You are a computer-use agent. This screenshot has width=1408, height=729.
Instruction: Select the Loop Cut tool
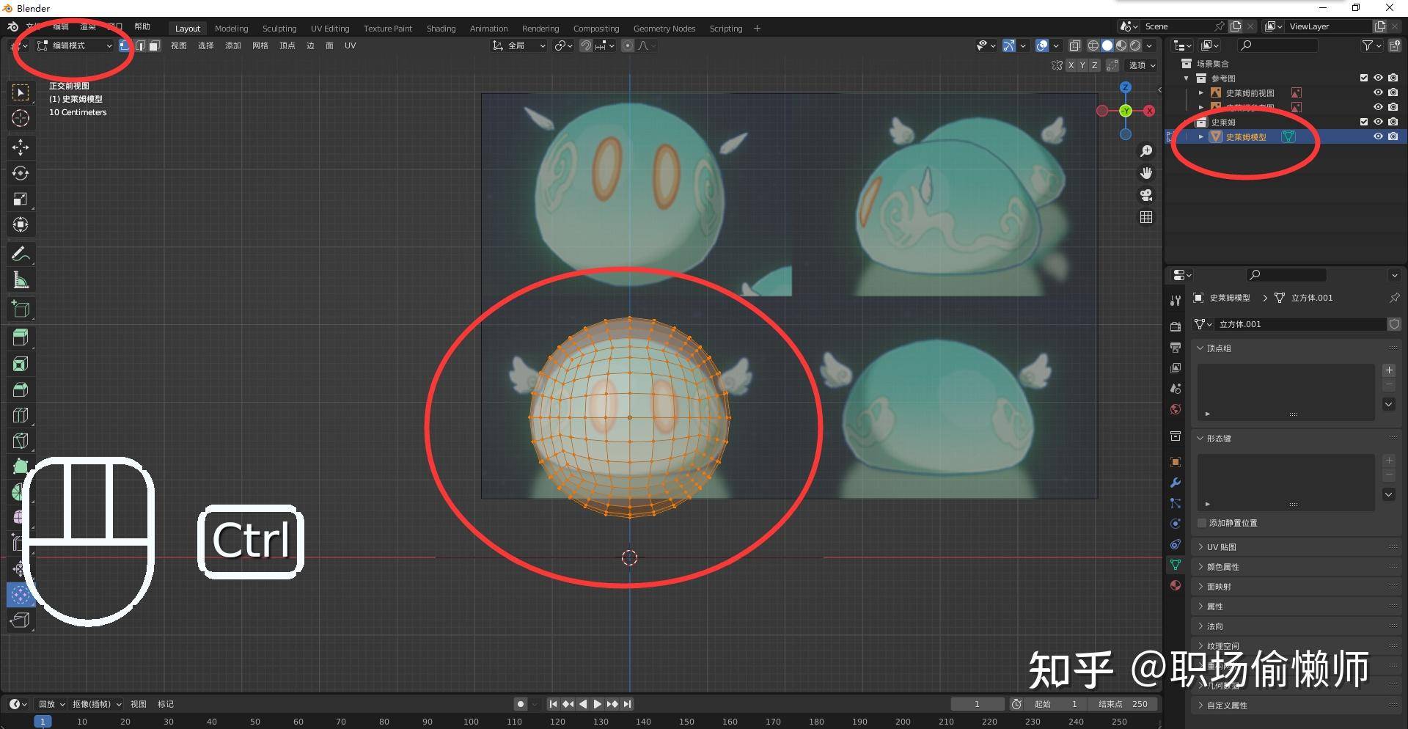click(x=21, y=415)
